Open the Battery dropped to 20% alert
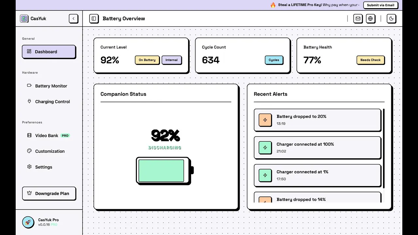 tap(317, 120)
